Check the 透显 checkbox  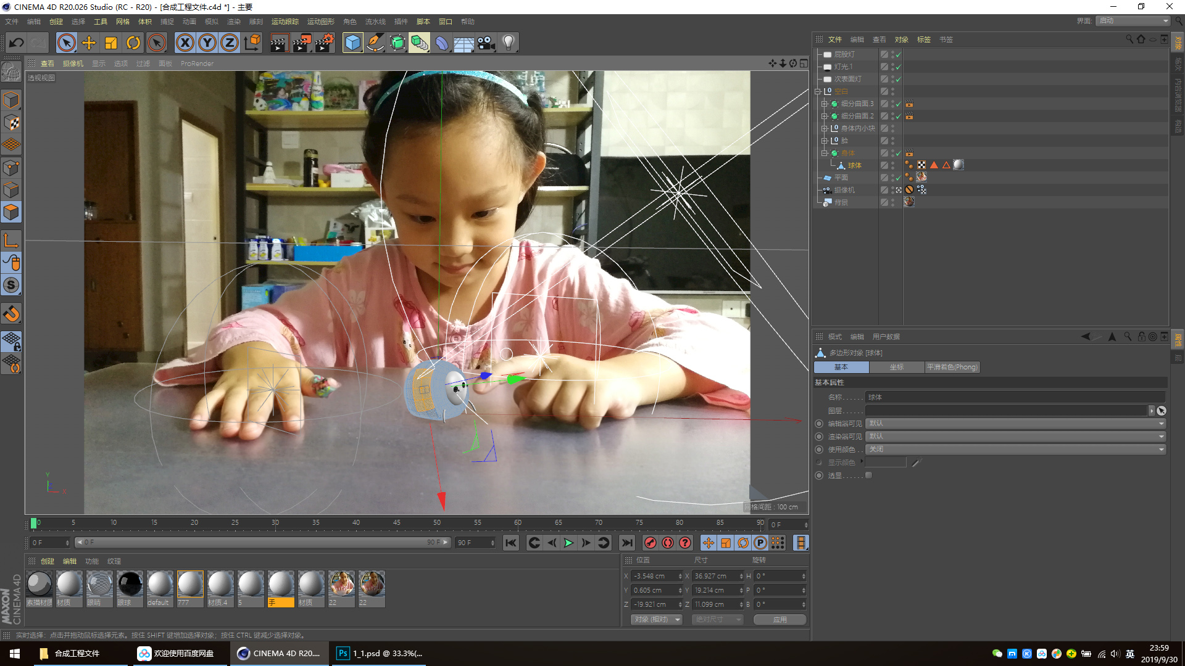coord(869,475)
